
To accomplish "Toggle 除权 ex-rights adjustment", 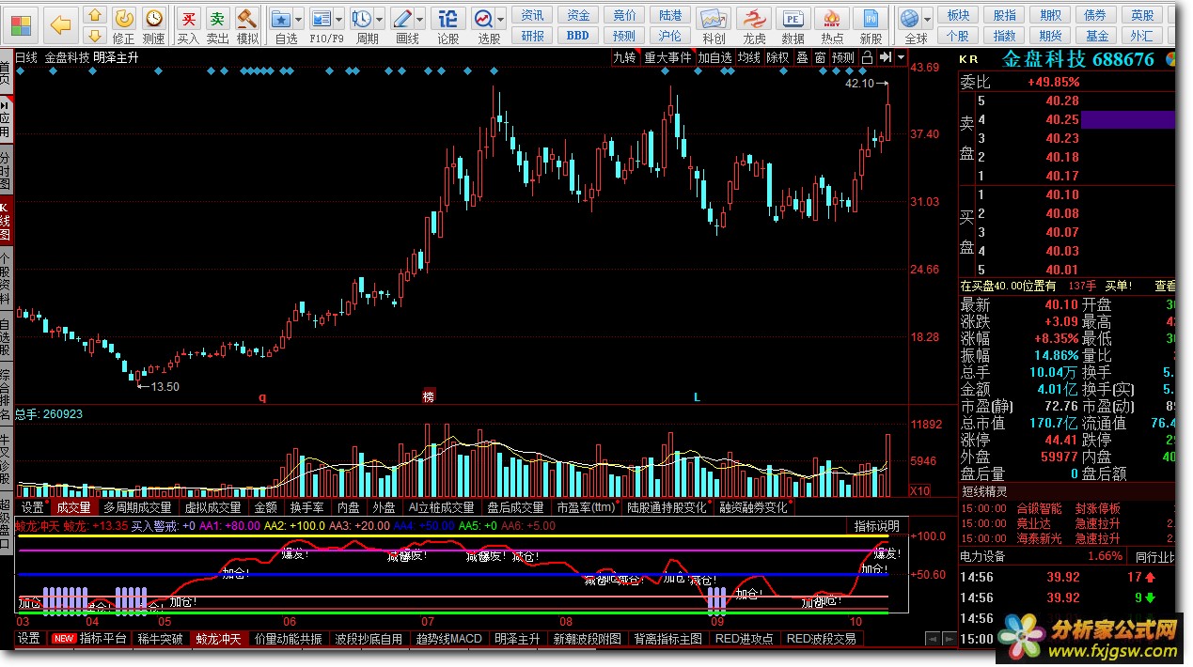I will [x=777, y=57].
